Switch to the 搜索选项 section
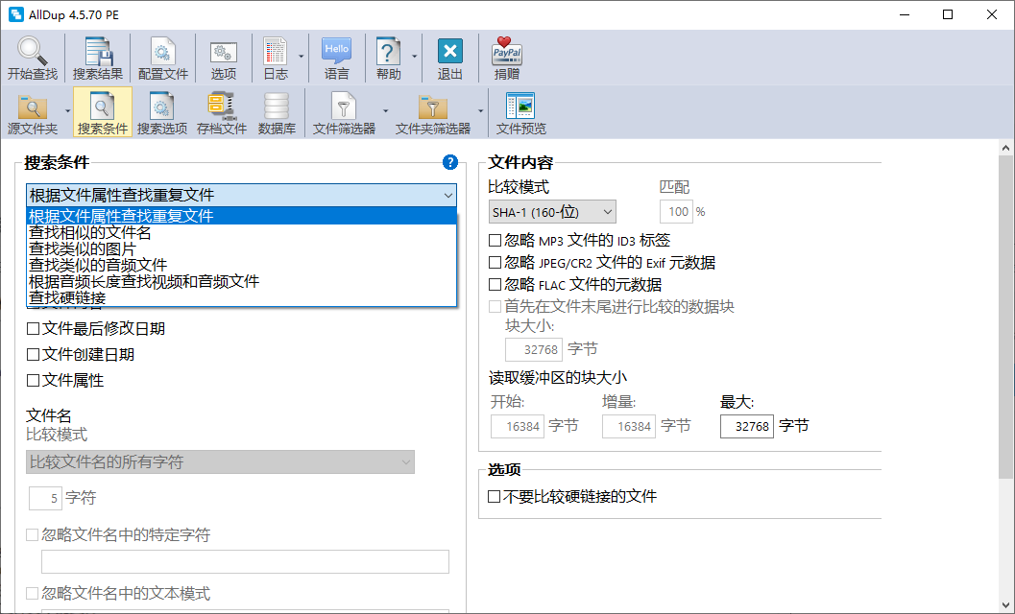This screenshot has width=1015, height=614. tap(162, 112)
